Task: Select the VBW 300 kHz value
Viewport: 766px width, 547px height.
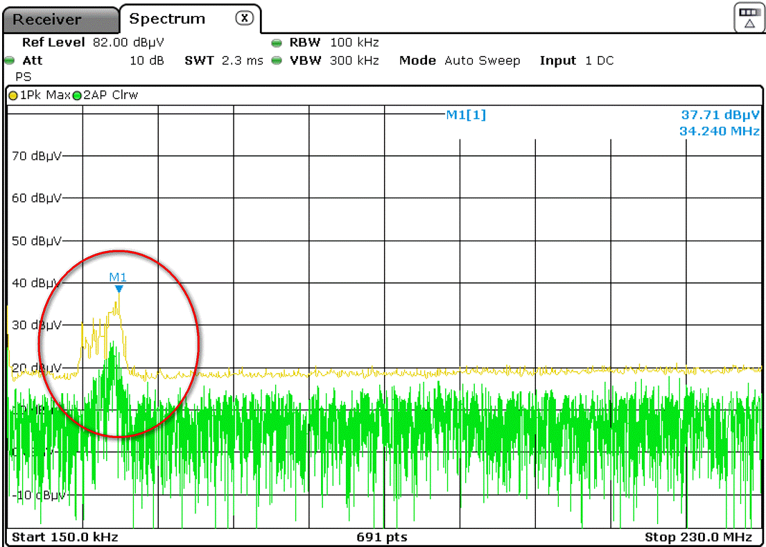Action: point(355,61)
